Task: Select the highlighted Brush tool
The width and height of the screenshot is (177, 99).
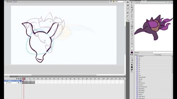Action: (x=132, y=26)
